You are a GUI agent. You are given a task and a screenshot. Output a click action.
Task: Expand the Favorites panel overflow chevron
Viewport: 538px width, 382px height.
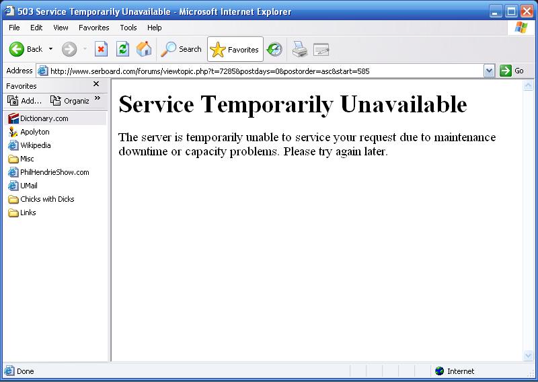(x=98, y=99)
